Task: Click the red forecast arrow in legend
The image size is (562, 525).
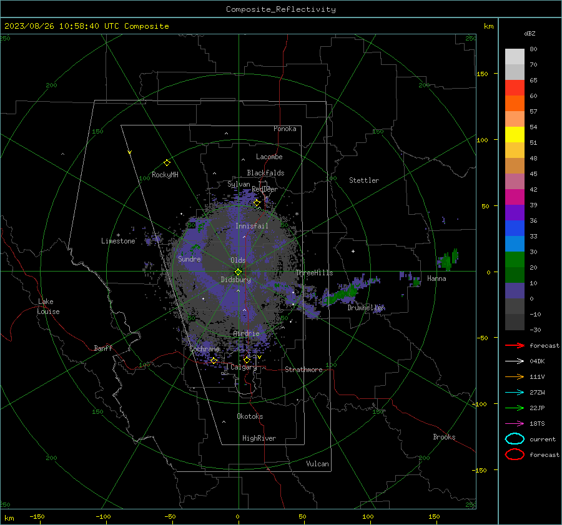Action: pyautogui.click(x=515, y=345)
